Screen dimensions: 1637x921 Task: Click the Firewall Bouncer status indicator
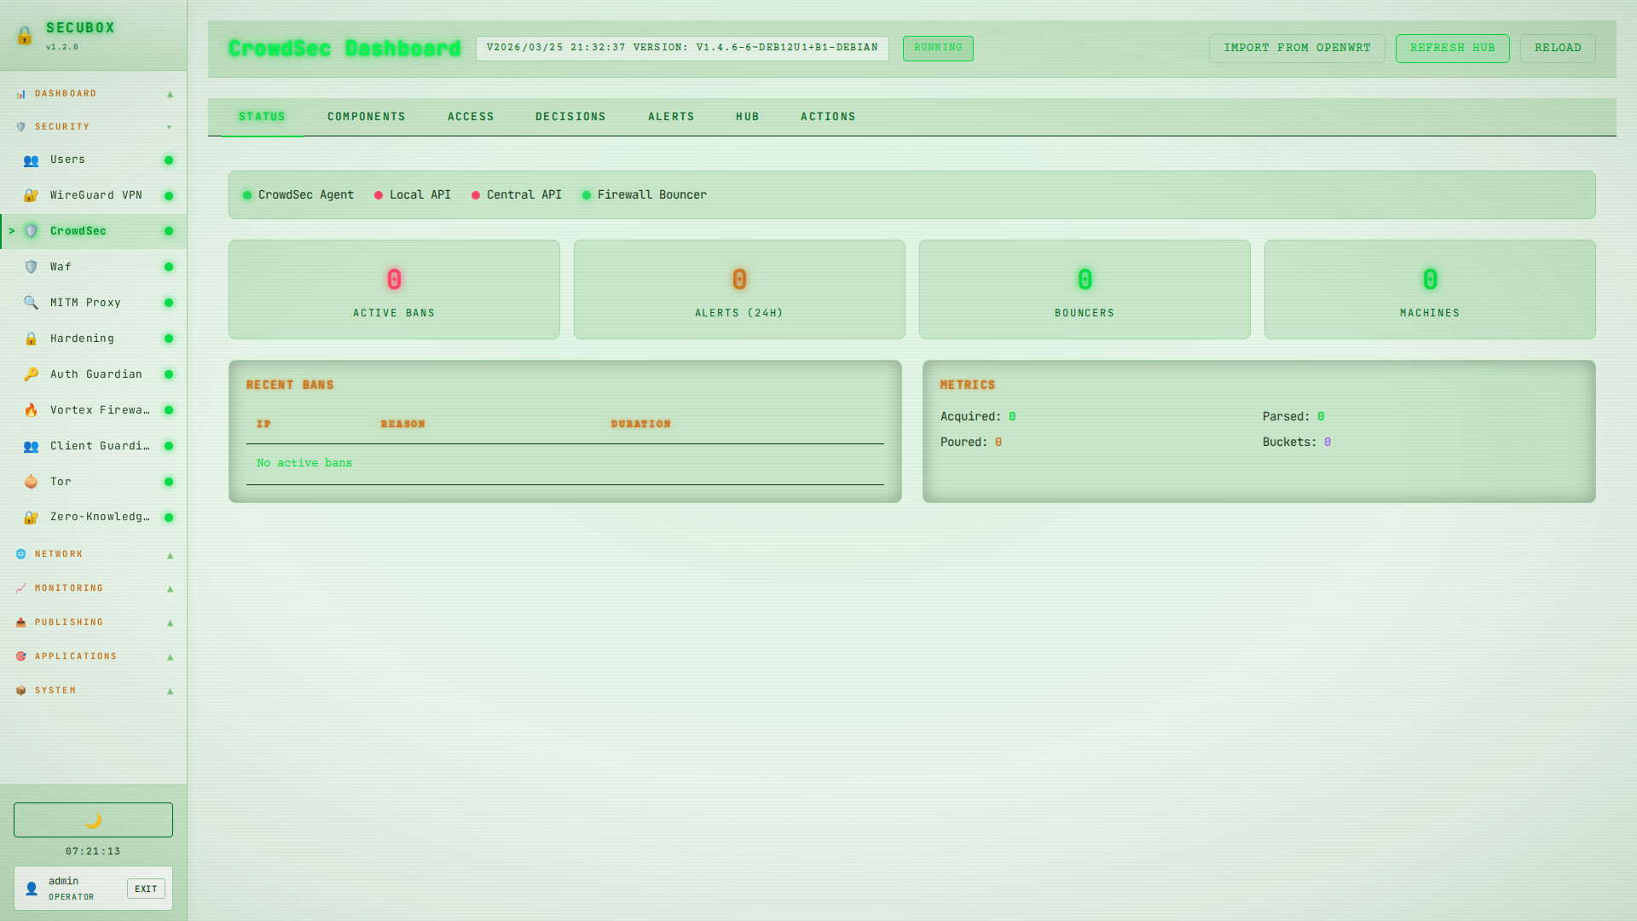(587, 194)
